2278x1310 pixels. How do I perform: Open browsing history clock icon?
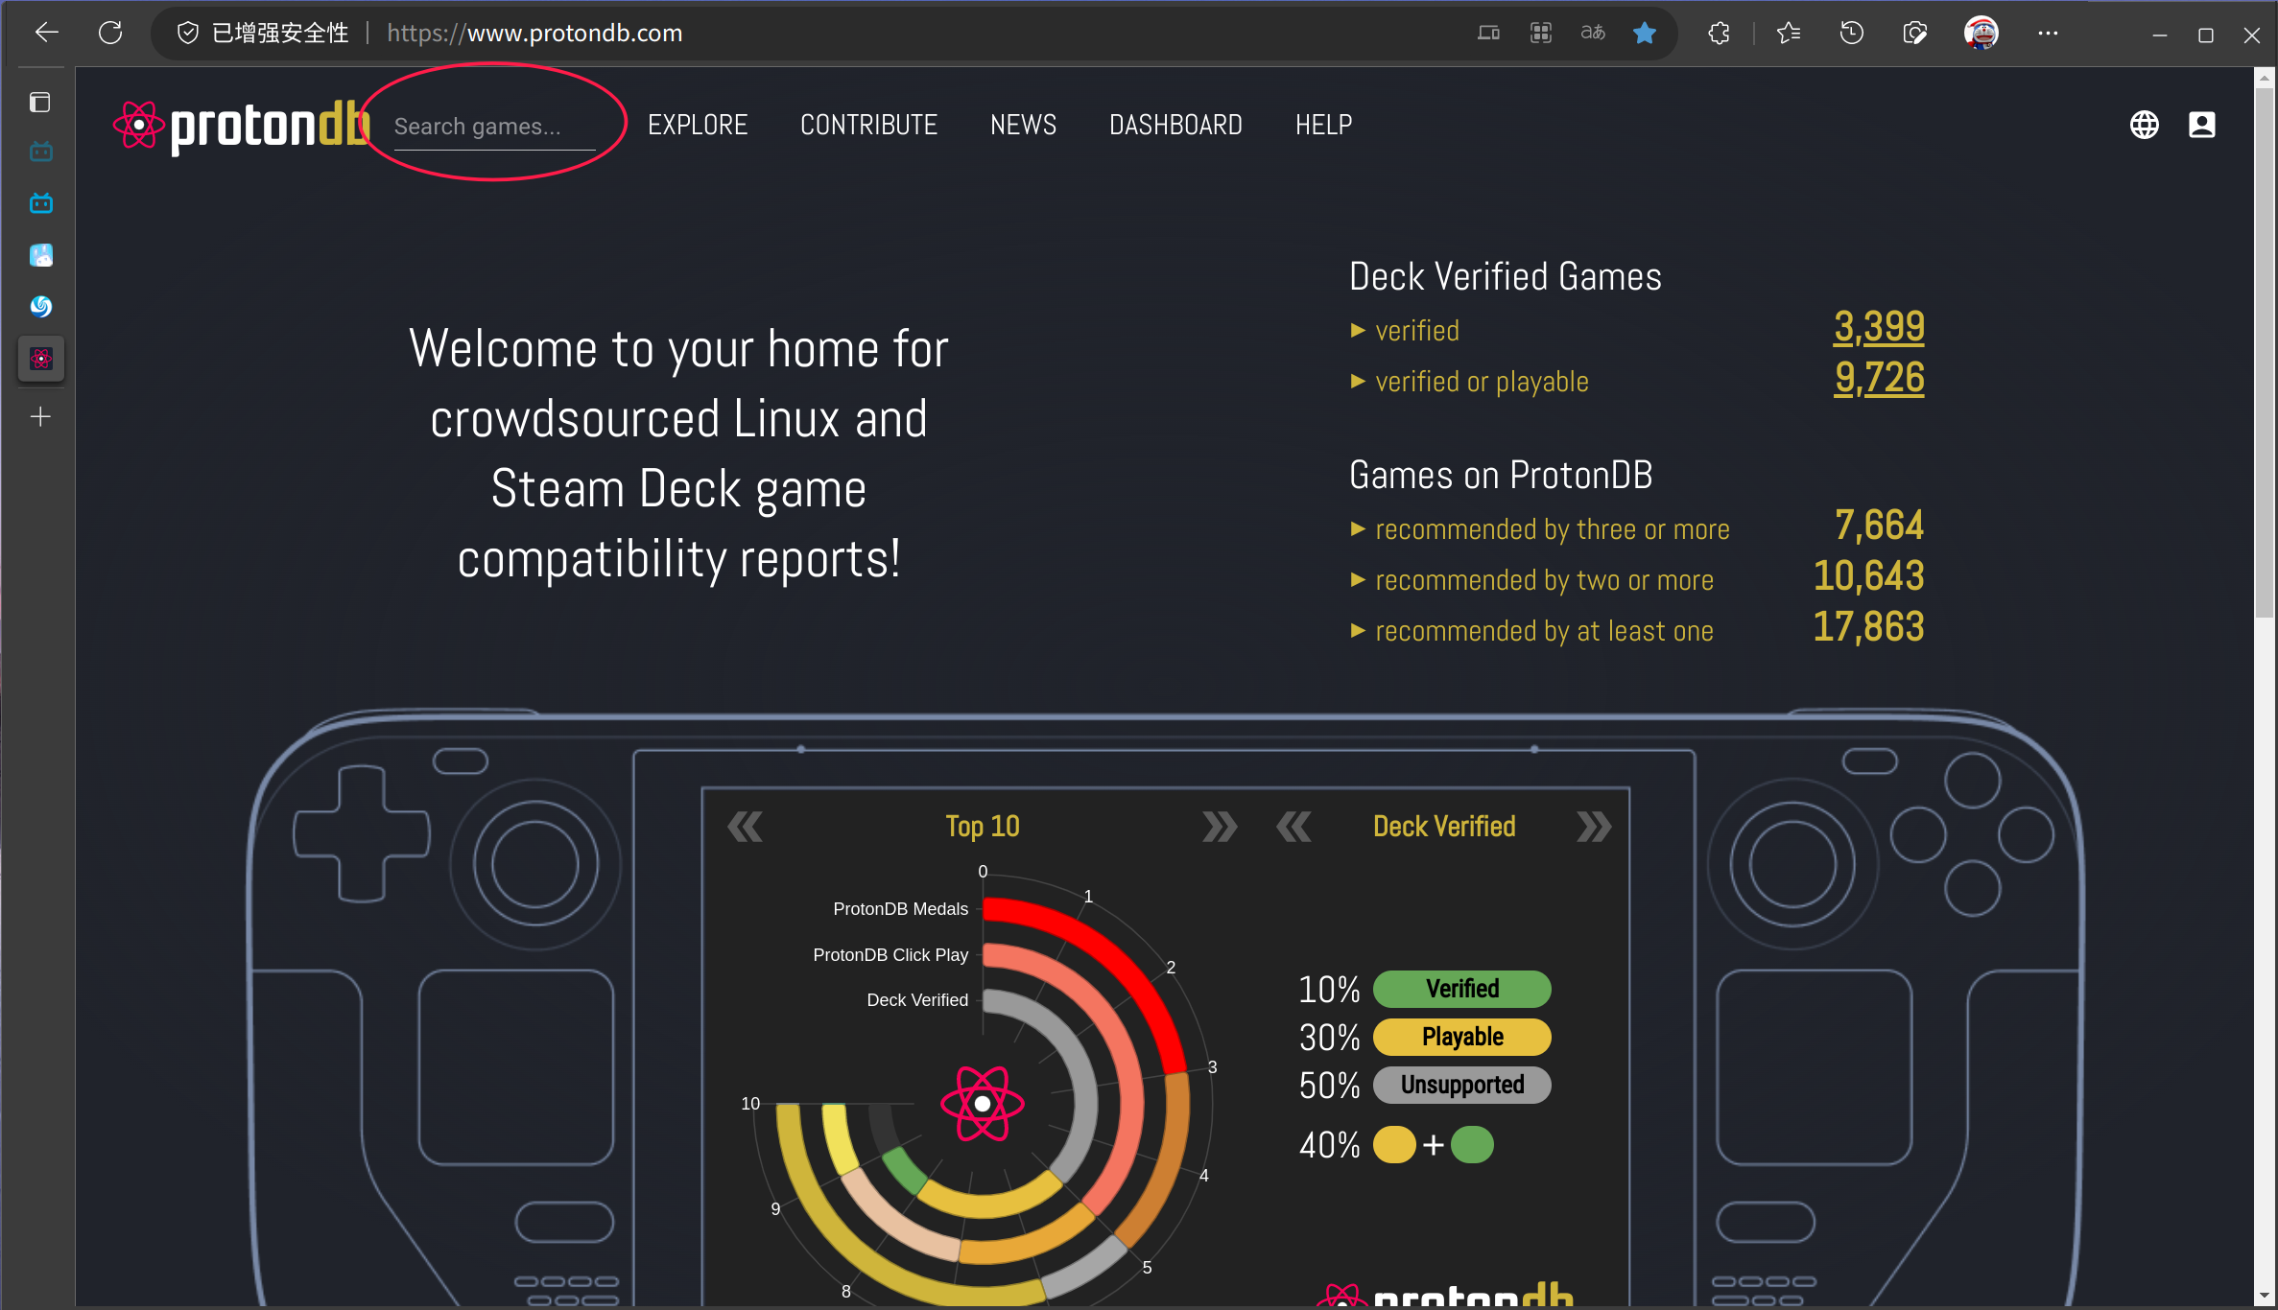(1851, 33)
